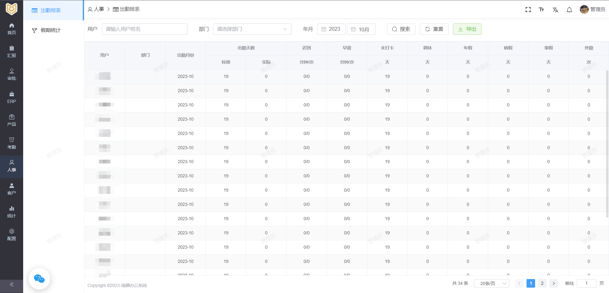Open the 20条/页 page size dropdown
The width and height of the screenshot is (609, 293).
[x=491, y=283]
